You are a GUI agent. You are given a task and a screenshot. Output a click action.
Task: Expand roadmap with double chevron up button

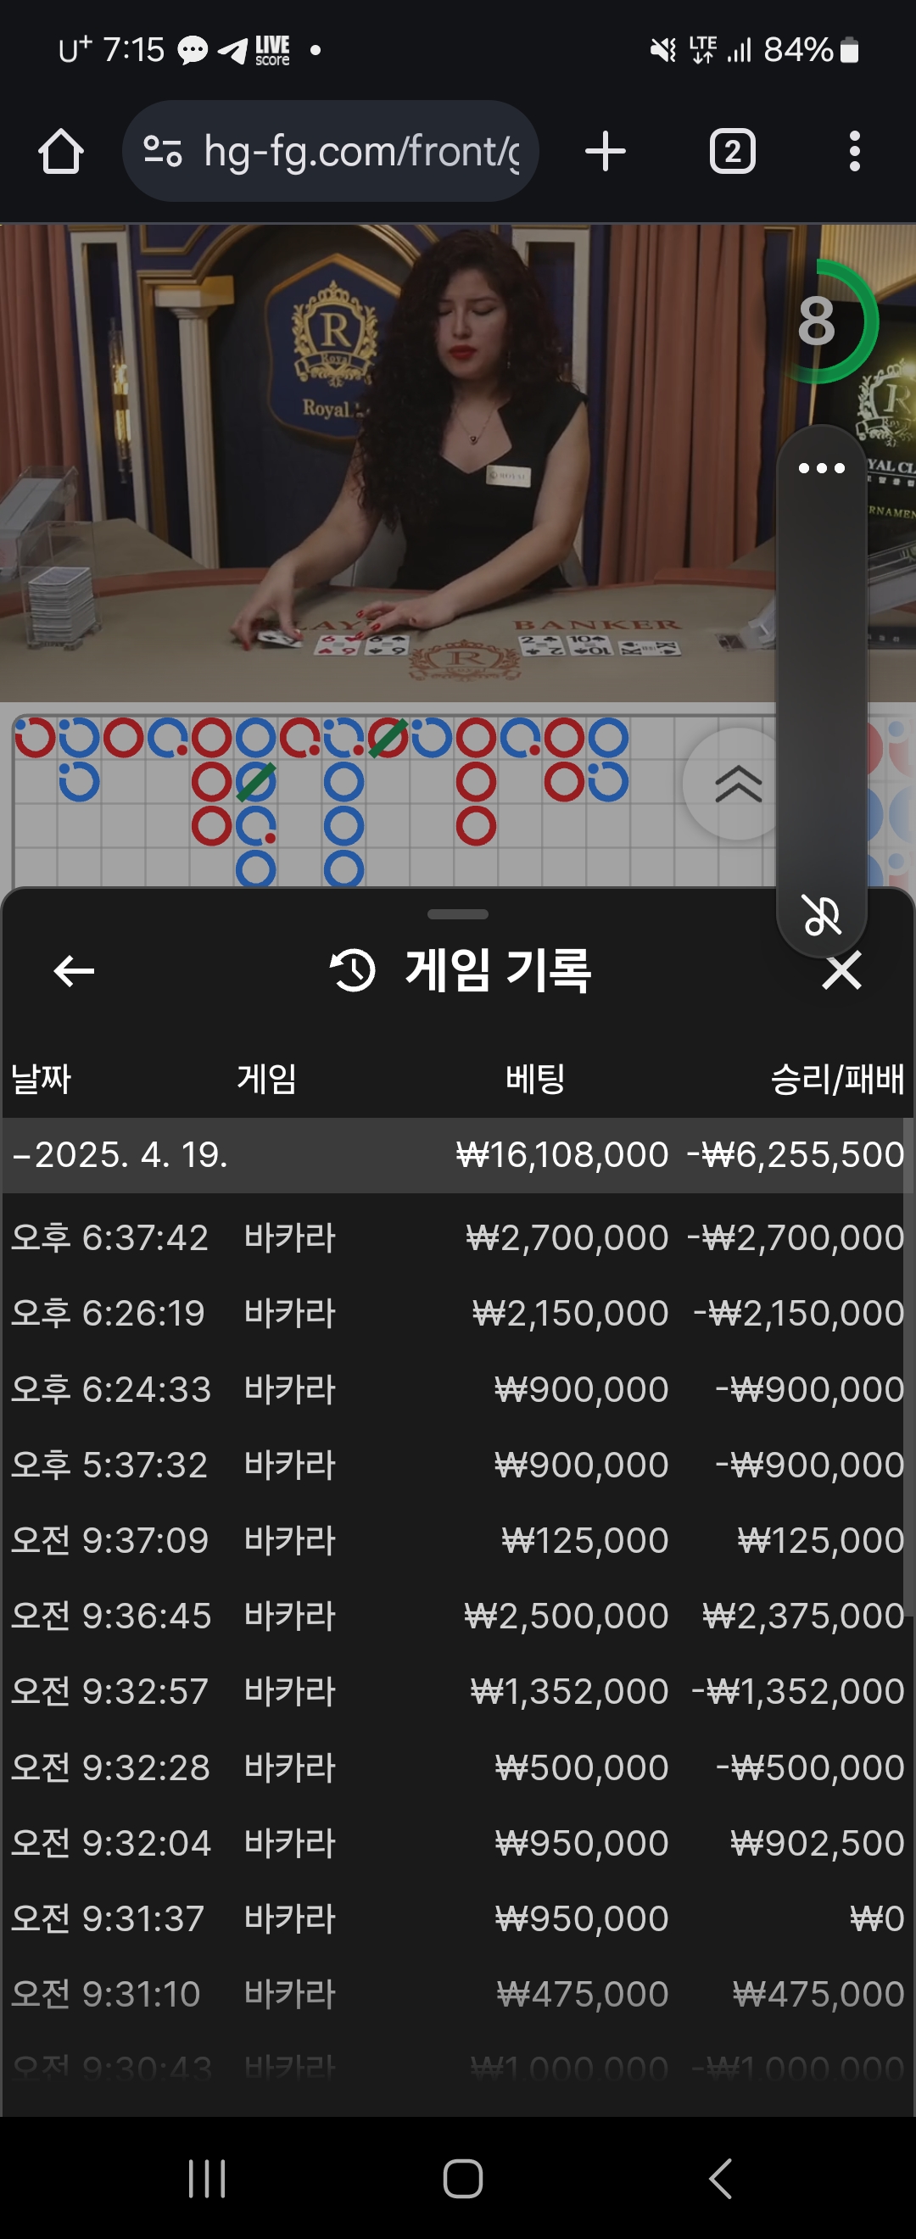pyautogui.click(x=738, y=784)
